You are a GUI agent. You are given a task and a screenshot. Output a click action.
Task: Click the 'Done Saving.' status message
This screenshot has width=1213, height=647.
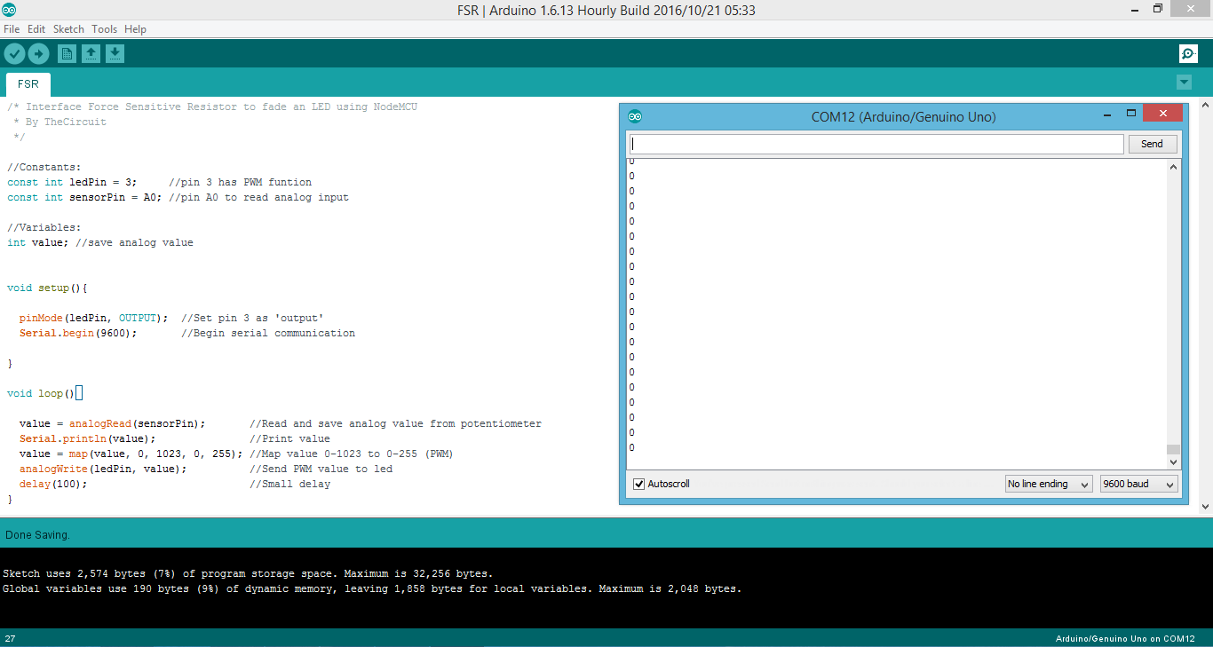(x=37, y=534)
